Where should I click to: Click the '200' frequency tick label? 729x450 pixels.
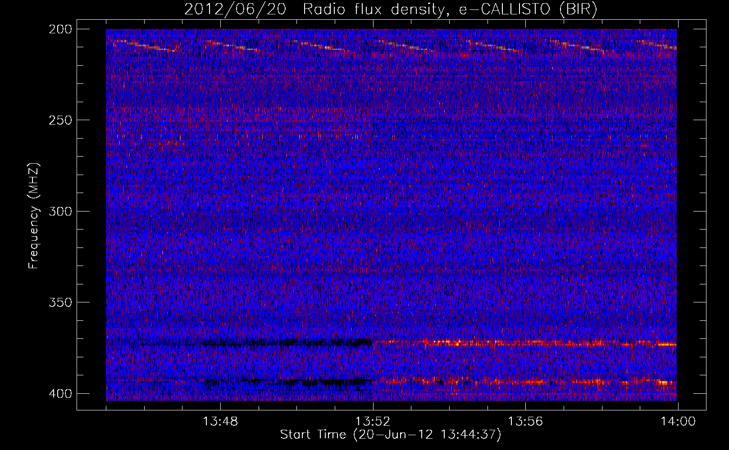tap(60, 29)
